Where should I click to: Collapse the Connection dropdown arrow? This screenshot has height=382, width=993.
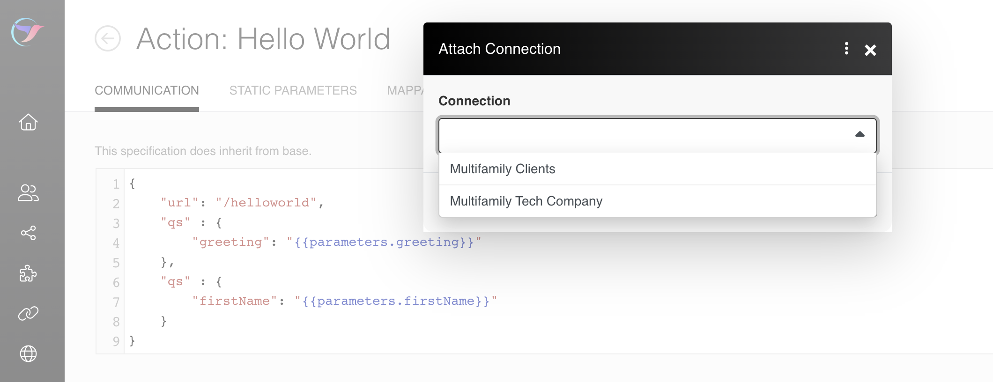pyautogui.click(x=860, y=134)
